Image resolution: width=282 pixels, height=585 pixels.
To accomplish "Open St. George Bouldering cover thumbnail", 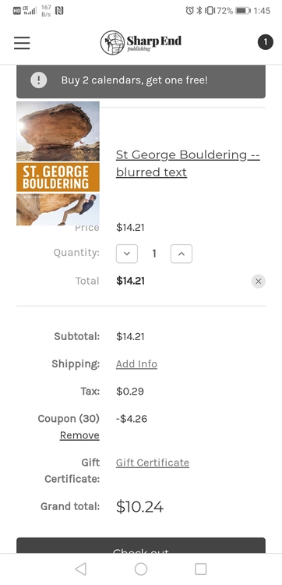I will [x=58, y=164].
